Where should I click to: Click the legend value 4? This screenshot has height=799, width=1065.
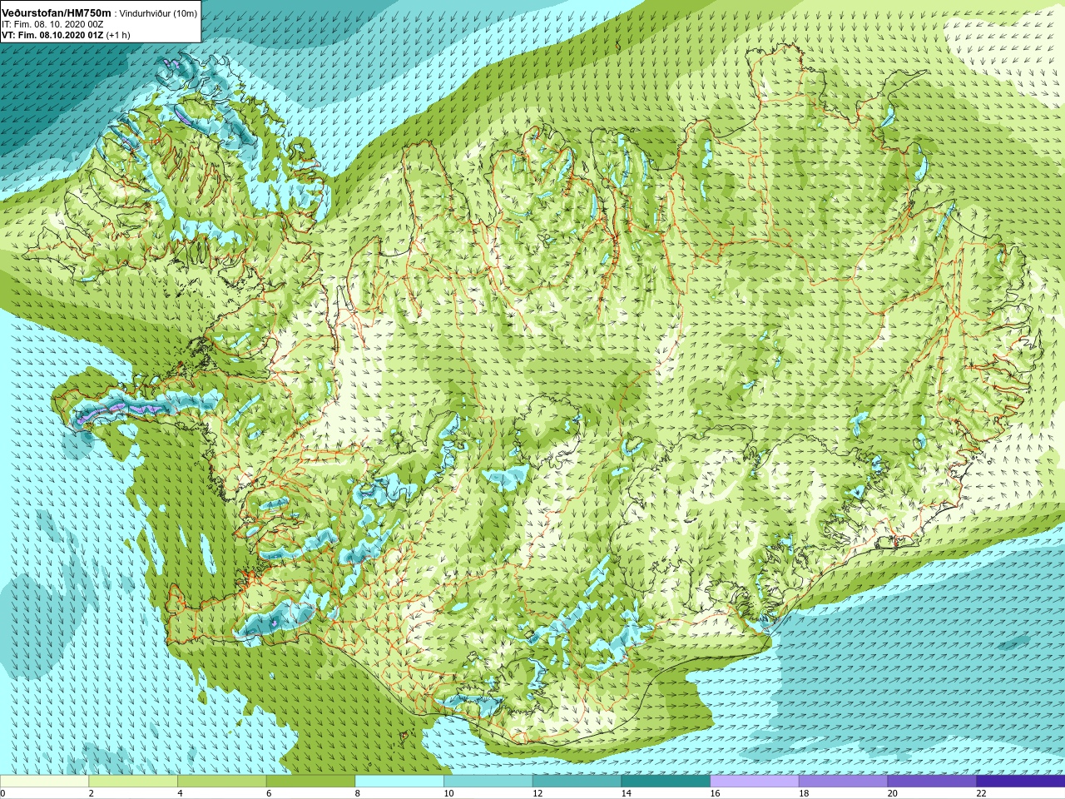pyautogui.click(x=181, y=793)
